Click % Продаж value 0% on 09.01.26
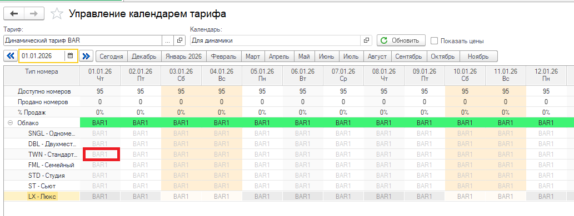 click(x=425, y=112)
